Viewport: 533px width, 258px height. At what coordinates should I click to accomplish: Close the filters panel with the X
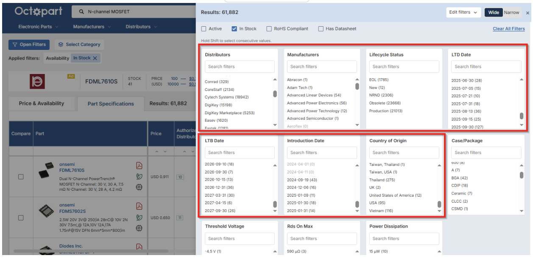(x=527, y=13)
